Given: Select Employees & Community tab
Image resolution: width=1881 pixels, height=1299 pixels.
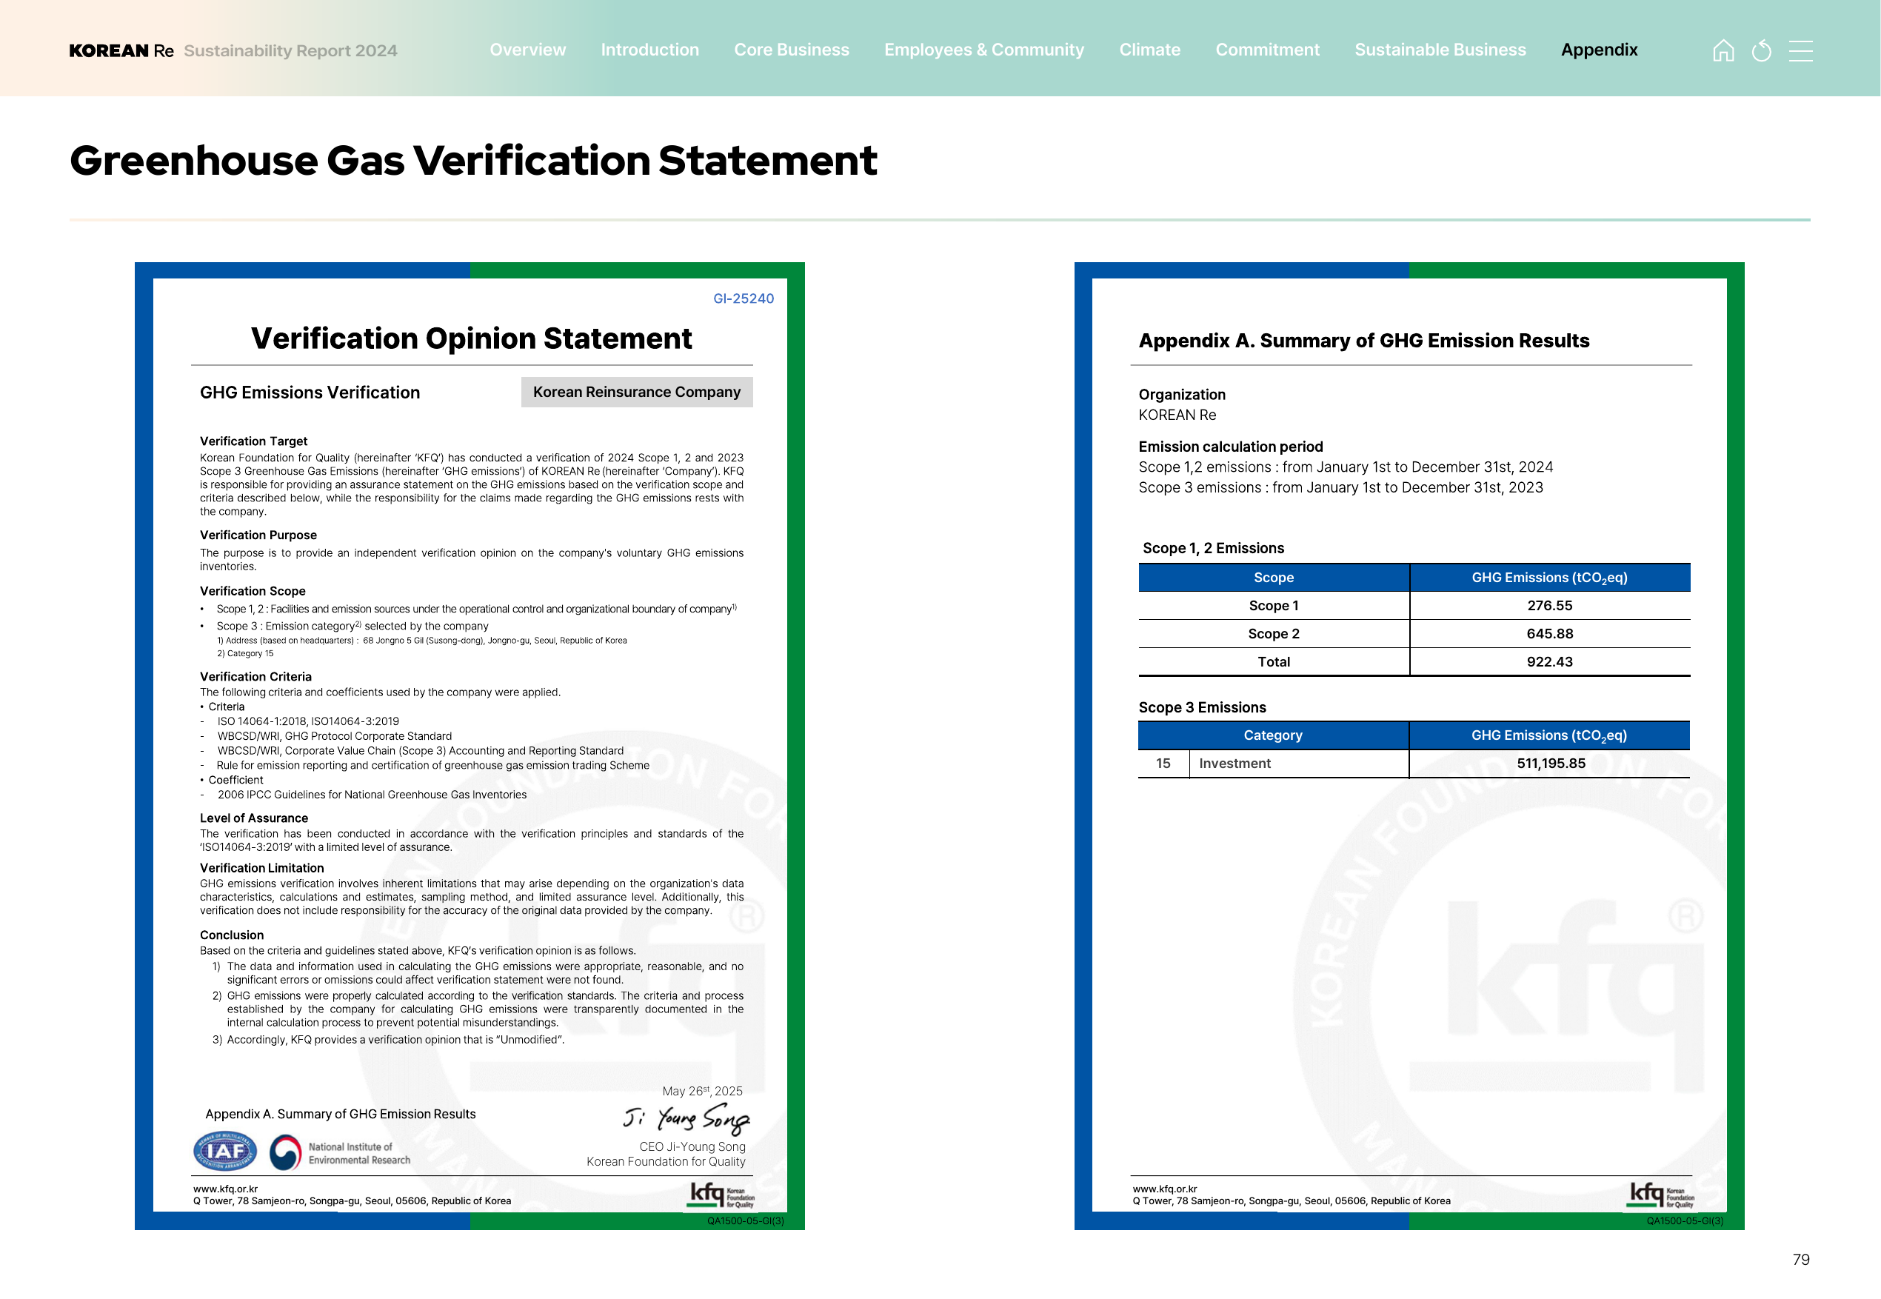Looking at the screenshot, I should pyautogui.click(x=984, y=50).
